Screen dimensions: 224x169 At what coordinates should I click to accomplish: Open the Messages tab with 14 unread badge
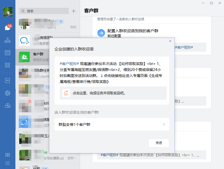[8, 28]
